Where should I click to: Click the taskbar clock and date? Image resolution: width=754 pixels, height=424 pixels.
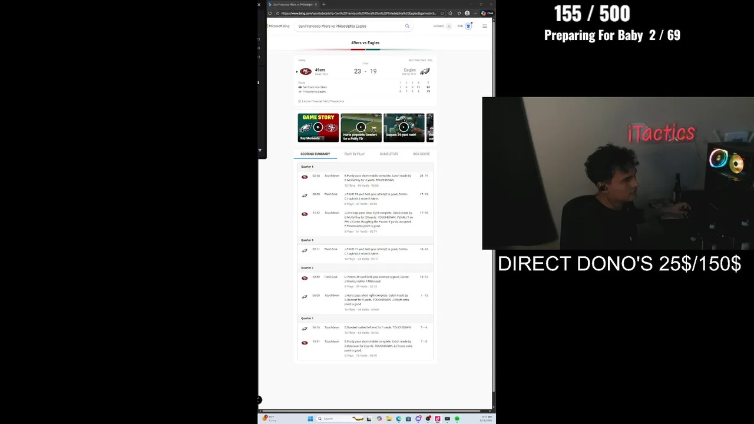[x=487, y=419]
